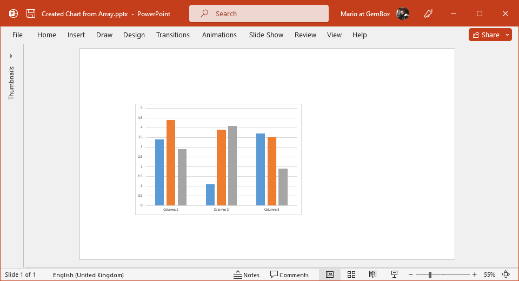Click the Coming Soon megaphone icon
This screenshot has width=519, height=281.
[429, 14]
